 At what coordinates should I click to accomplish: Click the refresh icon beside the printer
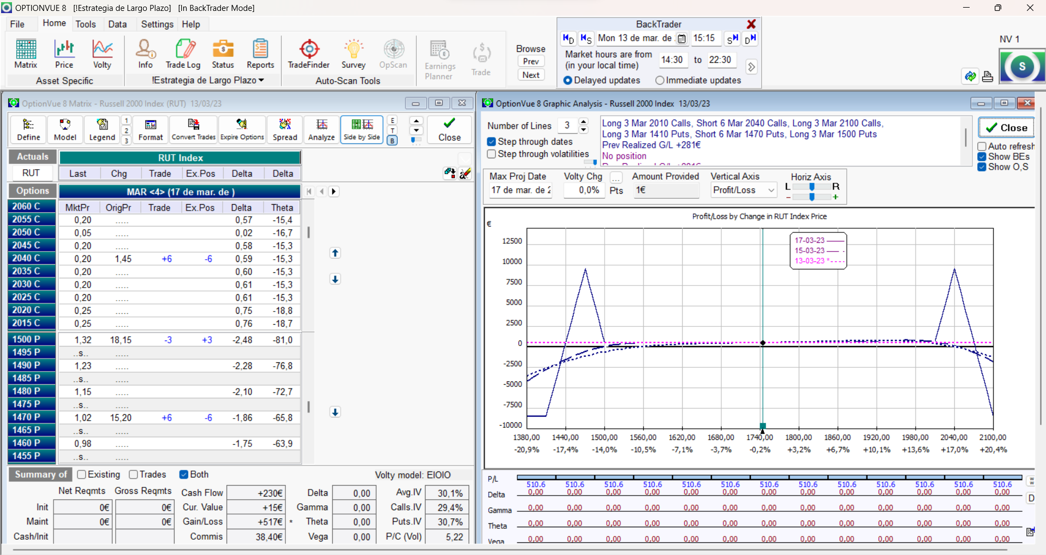(970, 76)
